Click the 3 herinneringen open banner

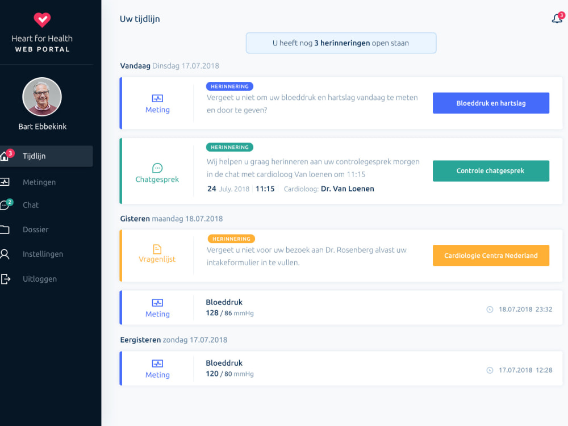tap(341, 43)
